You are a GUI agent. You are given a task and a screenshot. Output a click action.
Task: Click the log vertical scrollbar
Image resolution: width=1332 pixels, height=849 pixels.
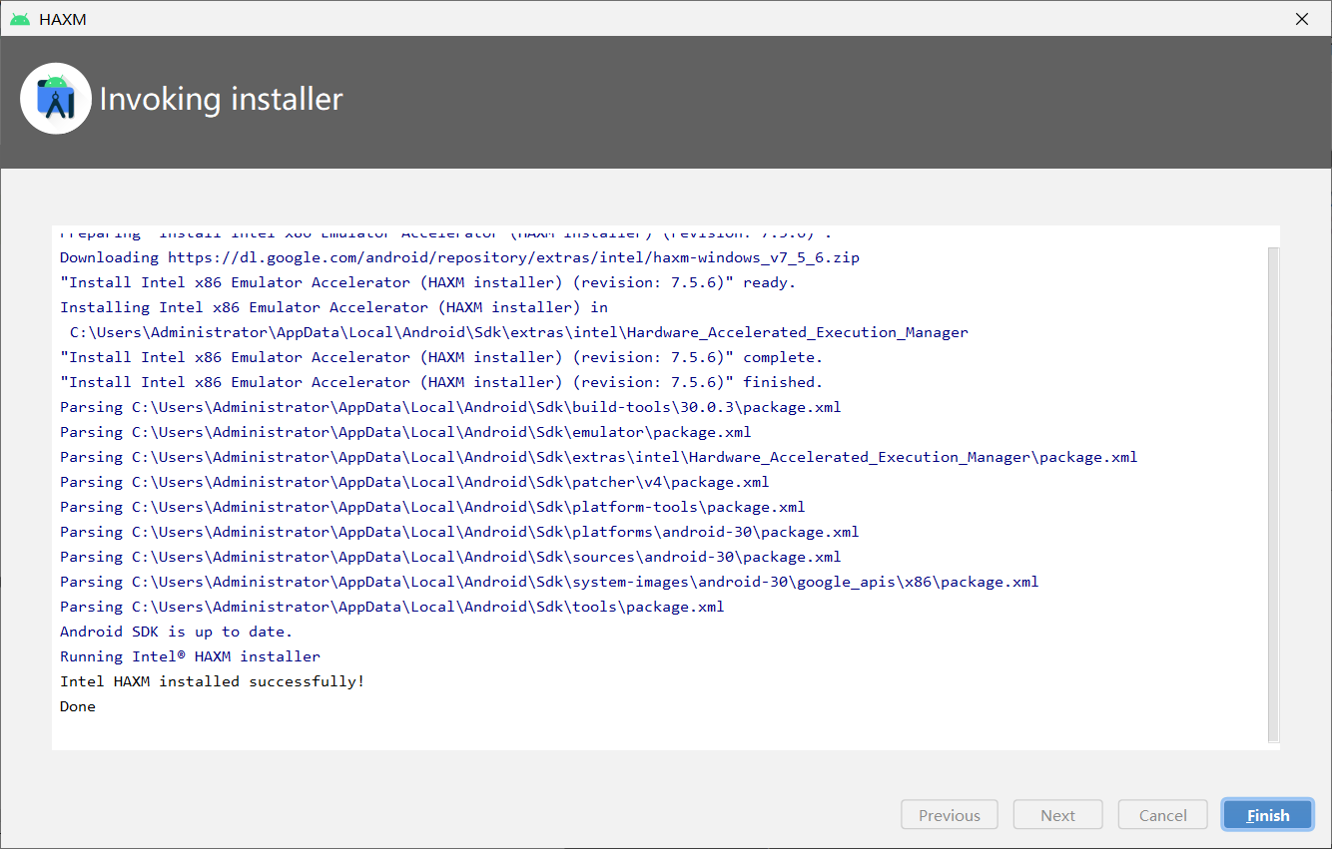[1273, 495]
